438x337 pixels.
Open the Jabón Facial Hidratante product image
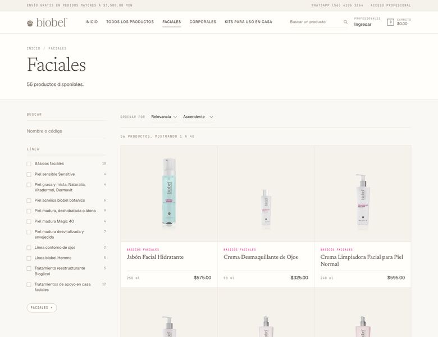(169, 193)
